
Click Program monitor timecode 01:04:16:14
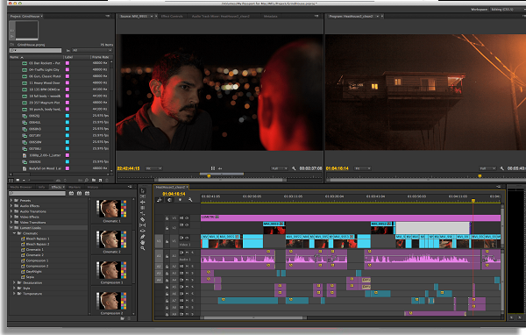338,168
